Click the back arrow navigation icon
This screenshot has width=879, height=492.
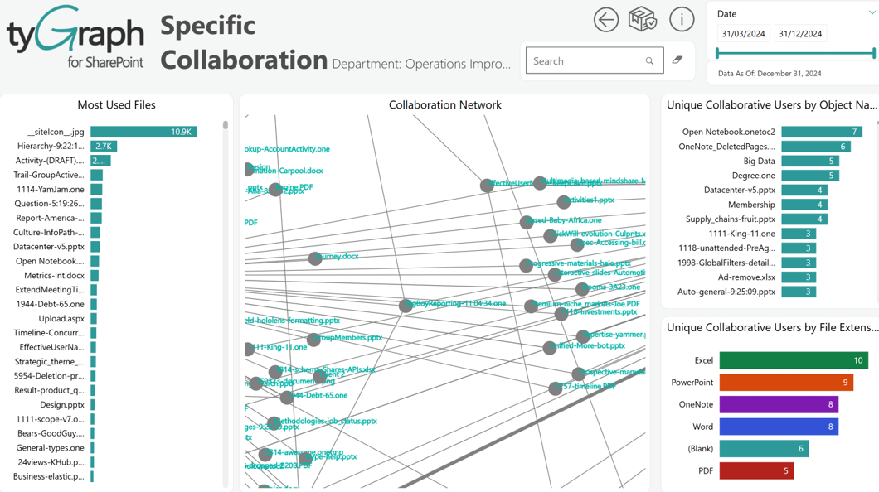click(606, 20)
